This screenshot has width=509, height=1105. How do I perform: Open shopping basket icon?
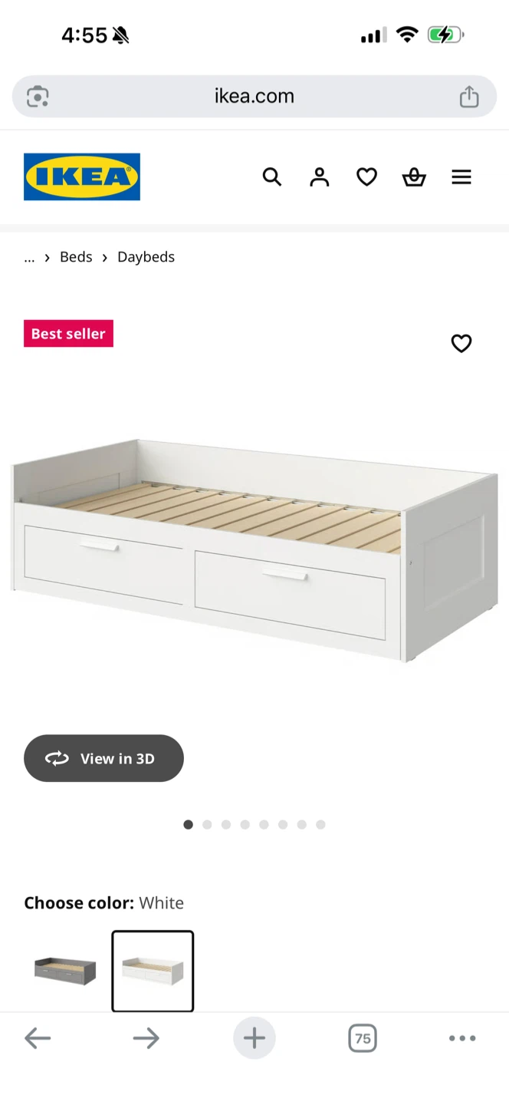(414, 177)
